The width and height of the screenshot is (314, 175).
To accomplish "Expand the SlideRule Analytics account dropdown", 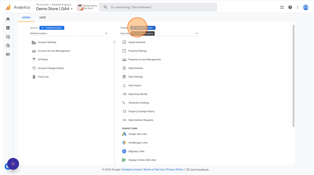I will [x=69, y=33].
